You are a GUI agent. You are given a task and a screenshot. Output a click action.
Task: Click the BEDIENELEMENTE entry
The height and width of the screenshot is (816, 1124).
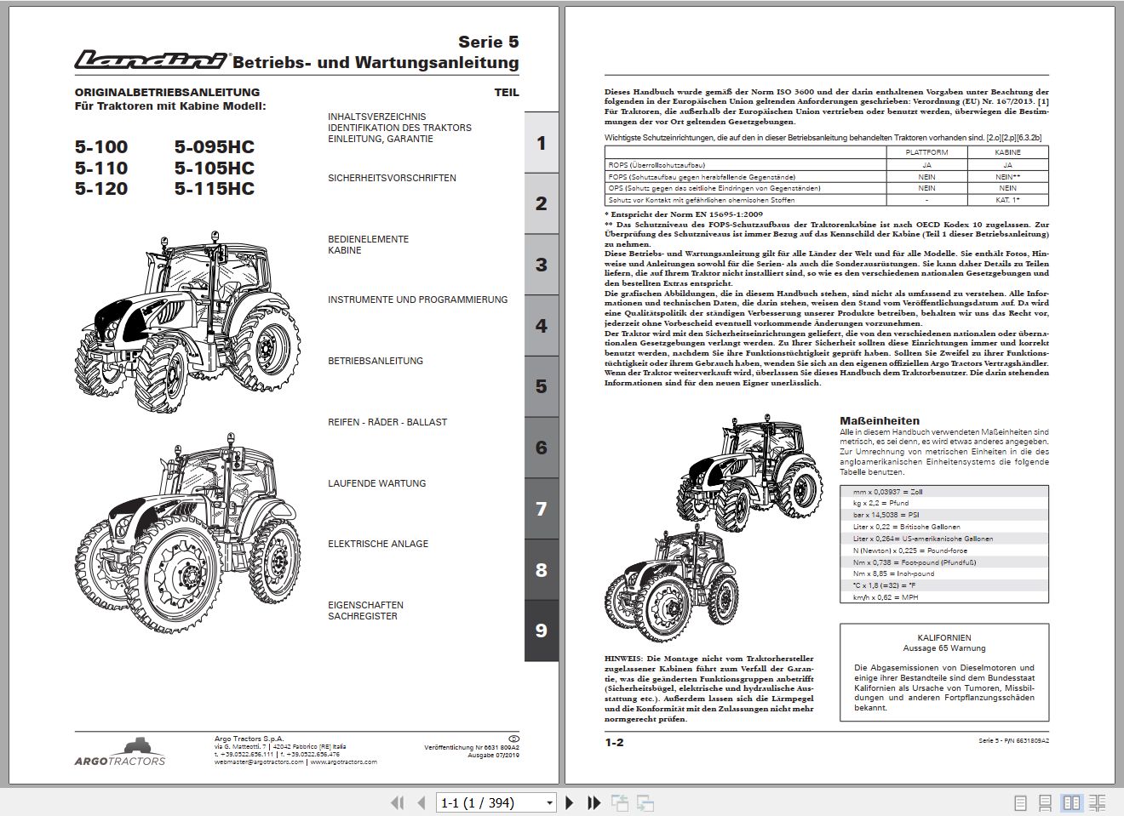click(368, 240)
